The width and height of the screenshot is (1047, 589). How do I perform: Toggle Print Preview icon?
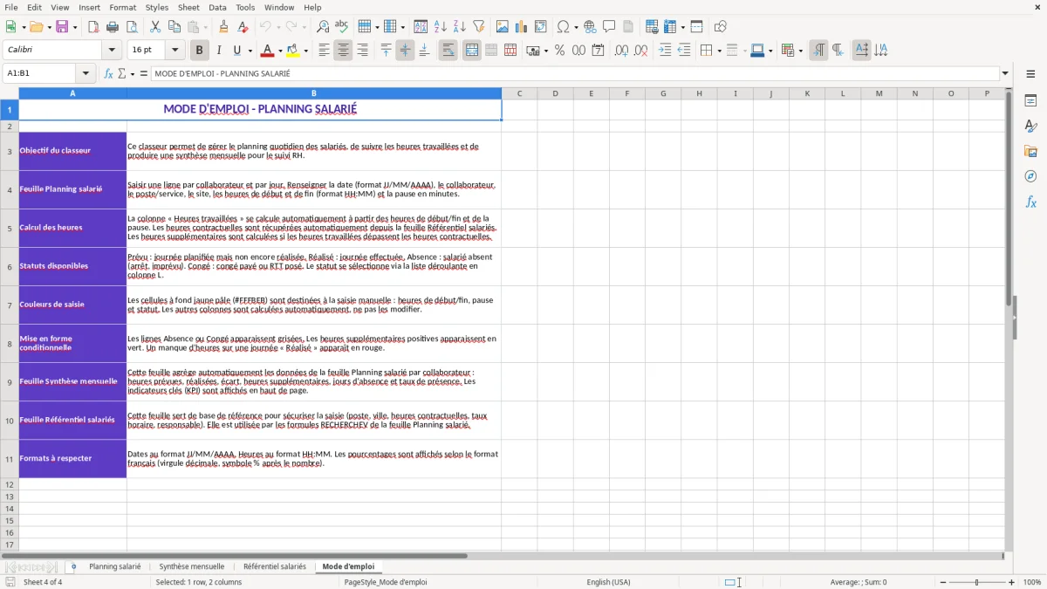click(x=131, y=27)
